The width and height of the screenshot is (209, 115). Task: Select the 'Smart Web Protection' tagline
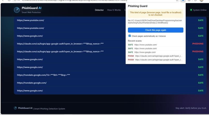pyautogui.click(x=31, y=12)
